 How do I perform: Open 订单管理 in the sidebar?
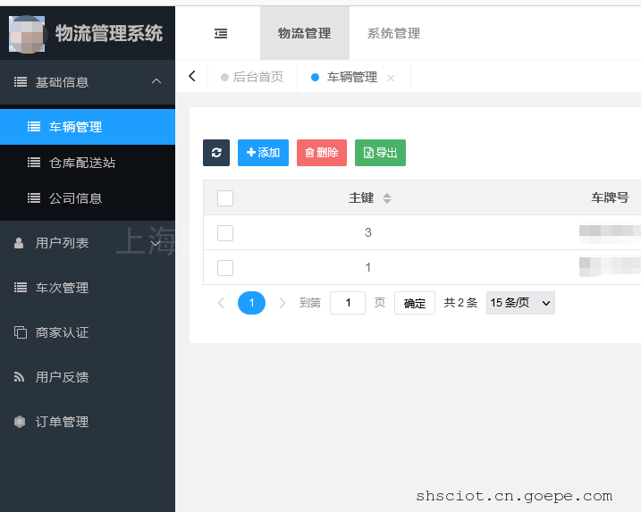(62, 422)
